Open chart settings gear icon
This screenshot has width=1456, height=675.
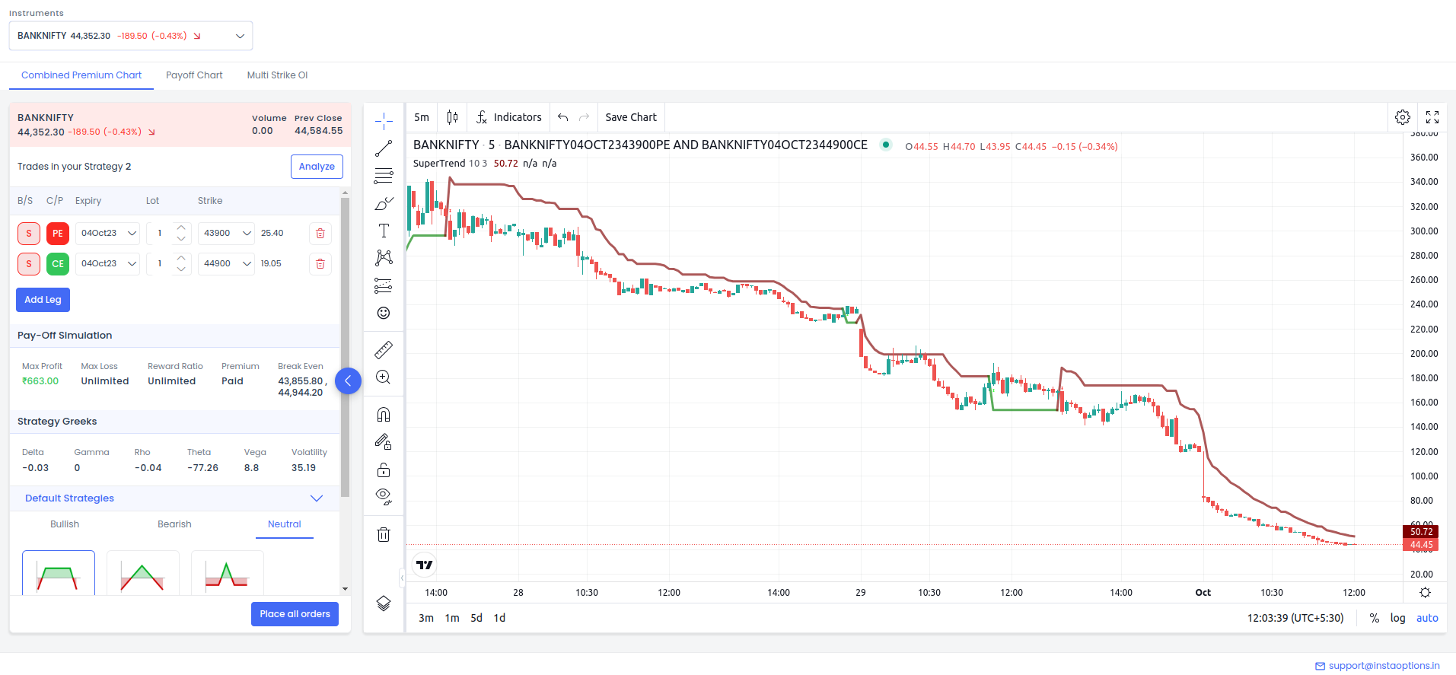coord(1402,117)
